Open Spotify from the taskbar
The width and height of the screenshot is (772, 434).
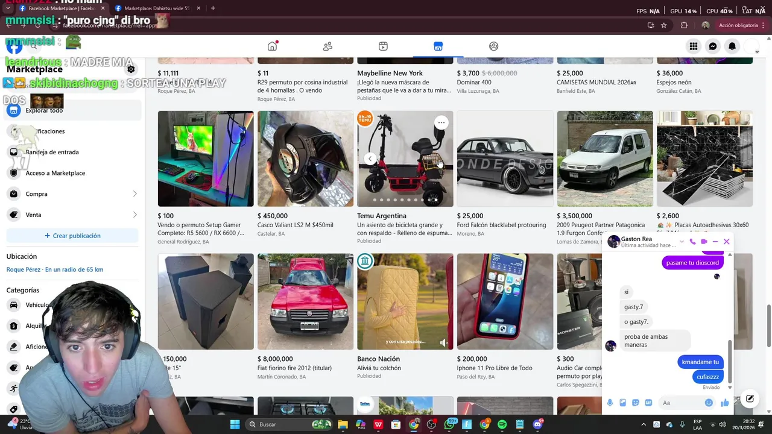[x=502, y=424]
